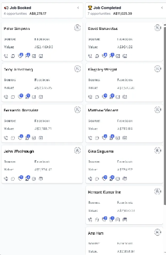
Task: Click assignee avatar on David Benavides card
Action: [x=157, y=28]
